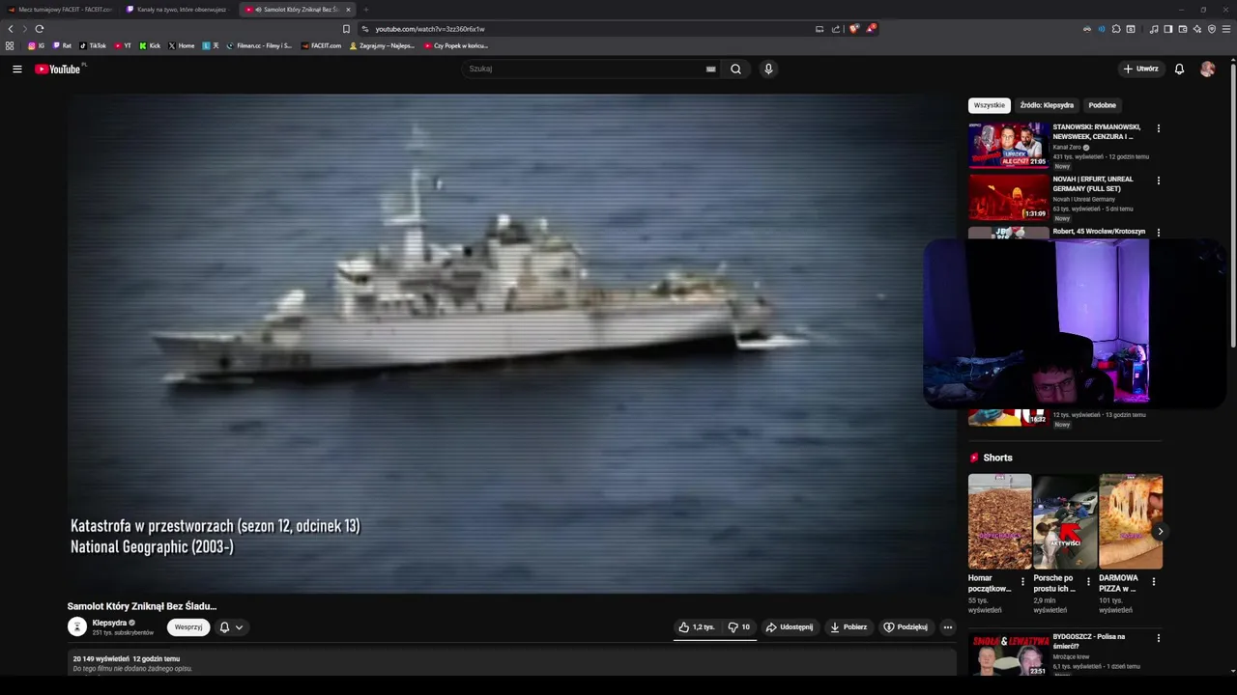Open options for NOVAH Erfurt video

point(1158,181)
